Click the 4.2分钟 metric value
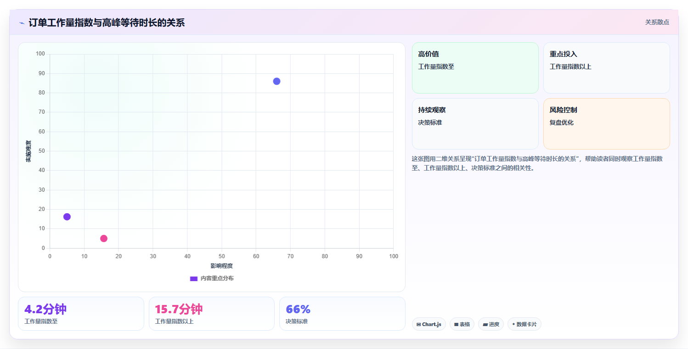Viewport: 688px width, 349px height. (x=45, y=309)
